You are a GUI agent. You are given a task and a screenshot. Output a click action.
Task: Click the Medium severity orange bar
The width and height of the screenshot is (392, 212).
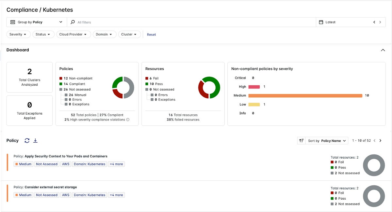(305, 96)
